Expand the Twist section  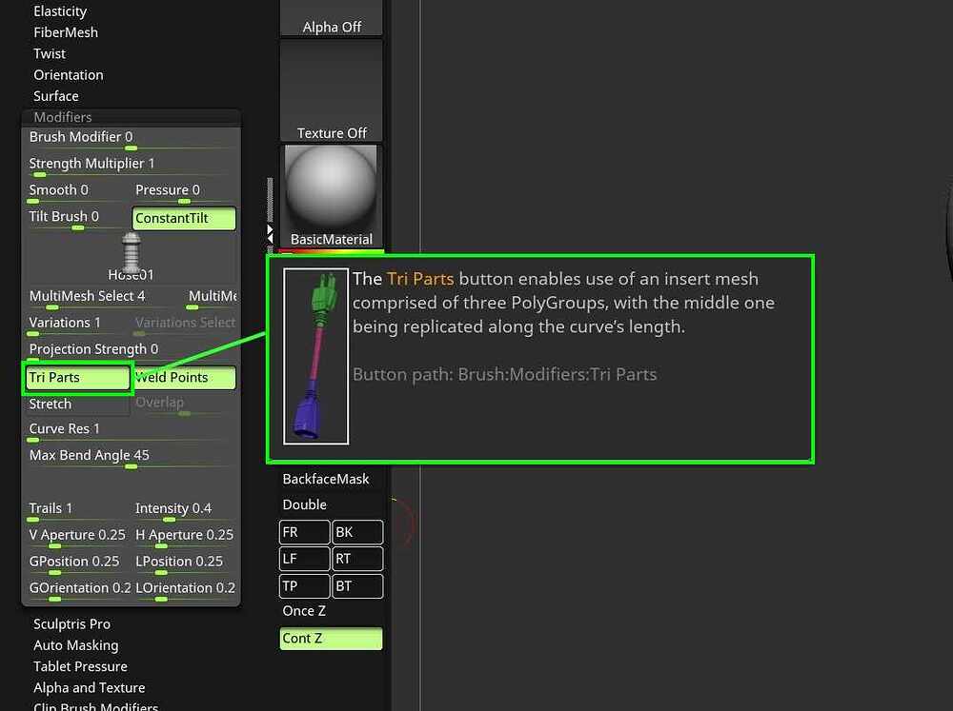[50, 54]
